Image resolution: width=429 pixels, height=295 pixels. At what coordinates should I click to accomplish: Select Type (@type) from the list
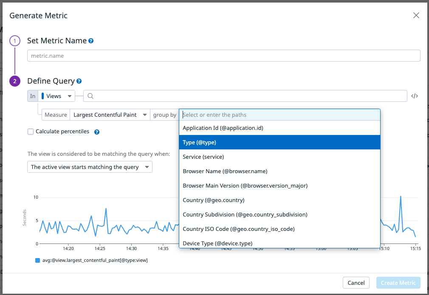279,143
